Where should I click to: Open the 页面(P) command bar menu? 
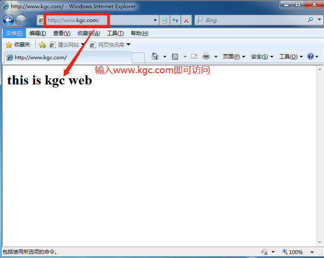[x=234, y=57]
